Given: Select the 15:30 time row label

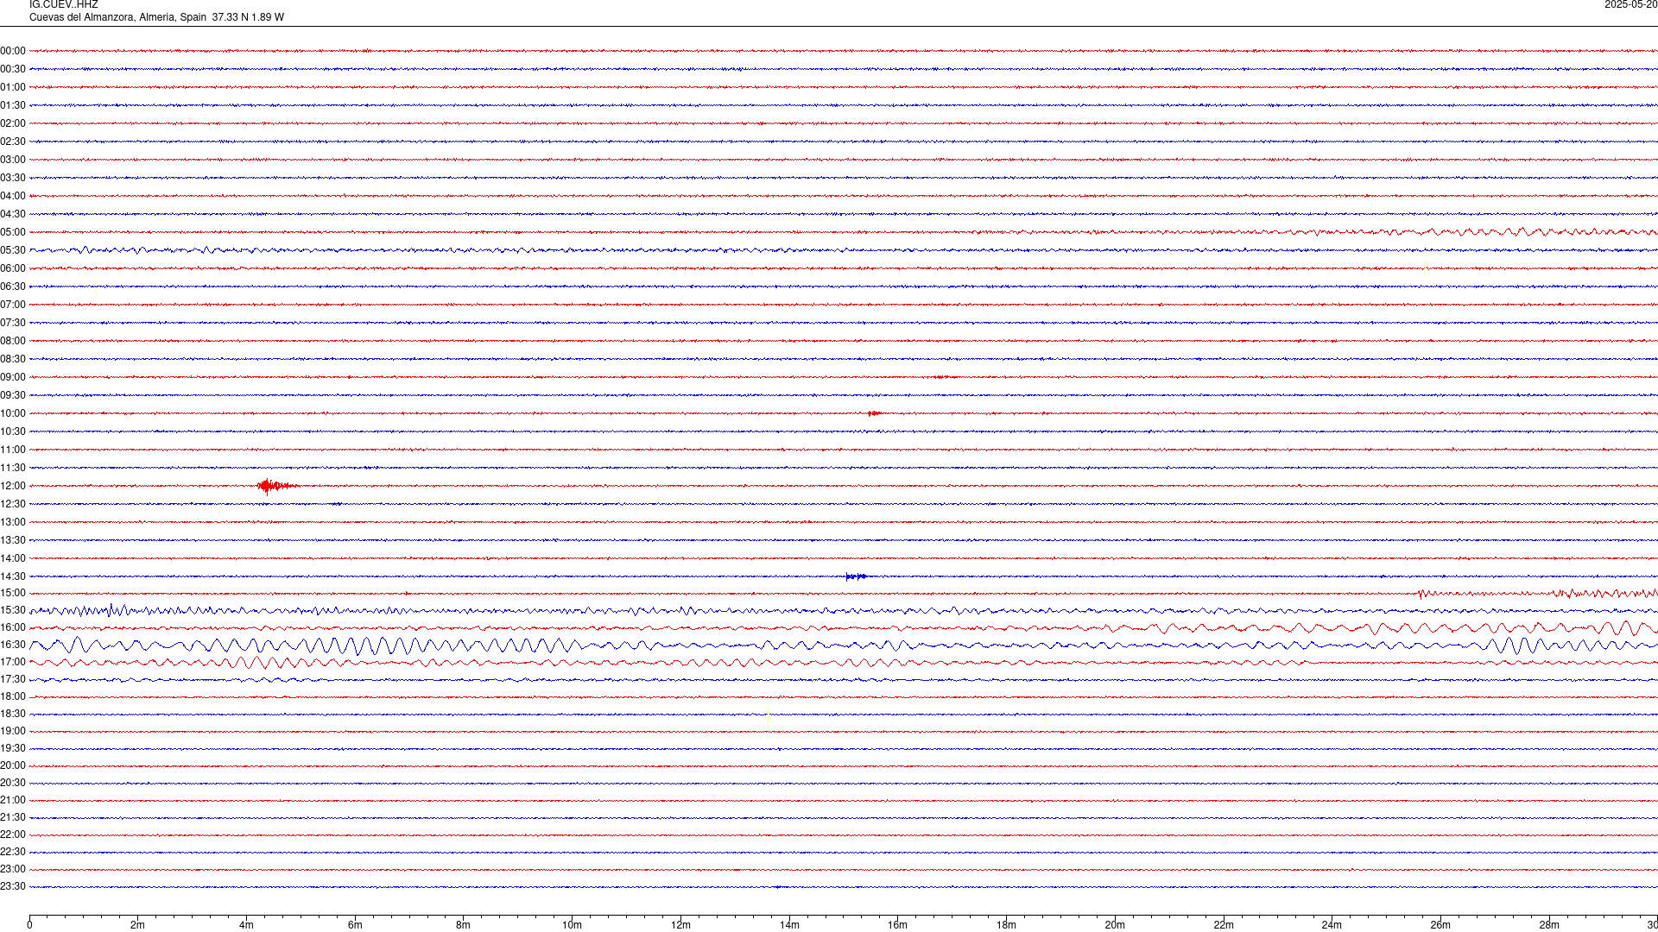Looking at the screenshot, I should point(13,610).
